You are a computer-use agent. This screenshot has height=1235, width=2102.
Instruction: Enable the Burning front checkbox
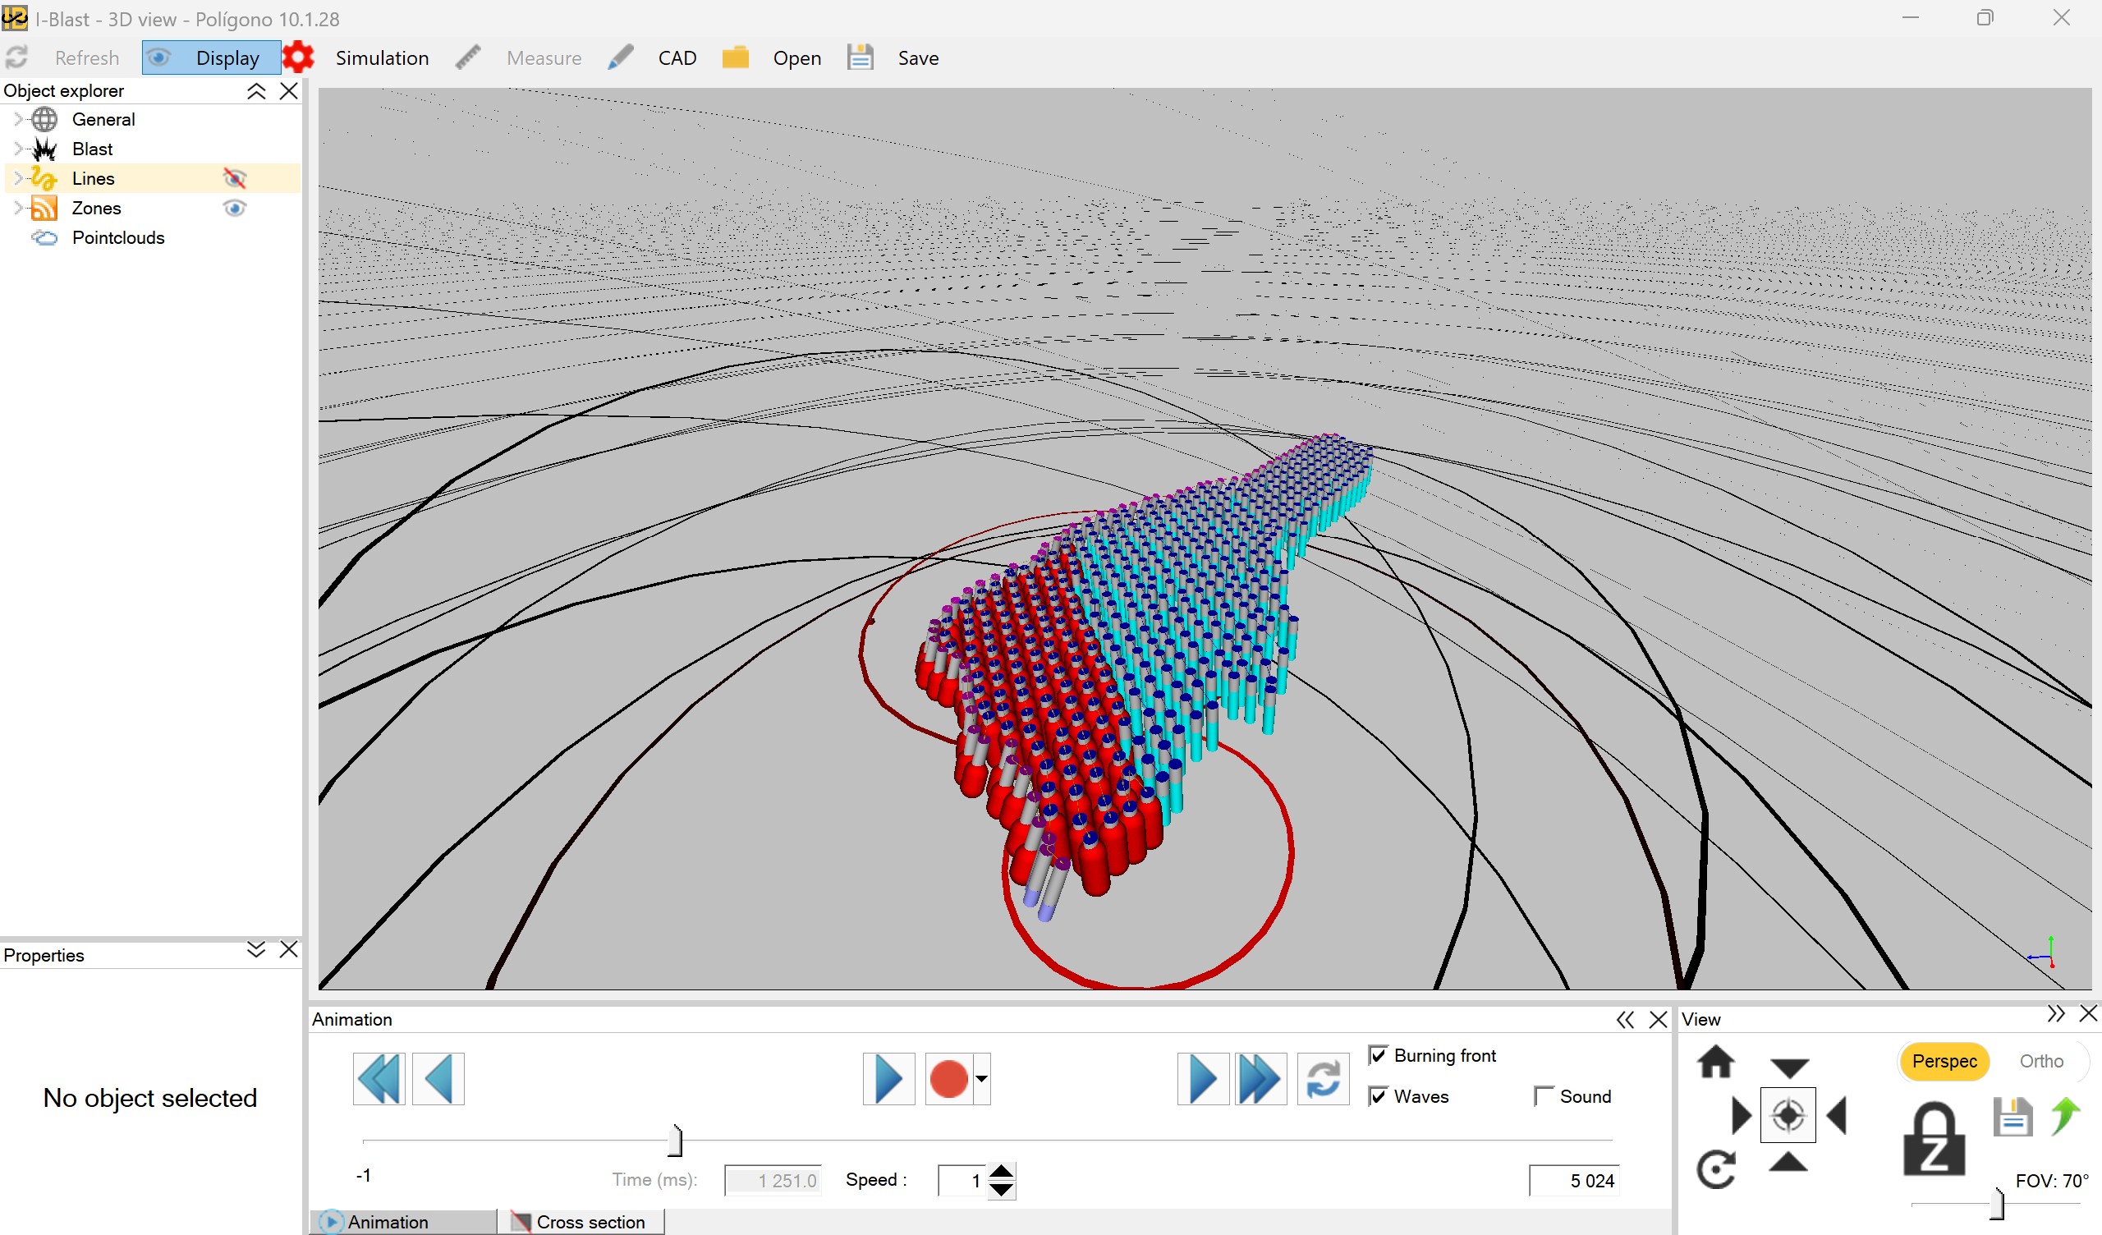coord(1379,1054)
